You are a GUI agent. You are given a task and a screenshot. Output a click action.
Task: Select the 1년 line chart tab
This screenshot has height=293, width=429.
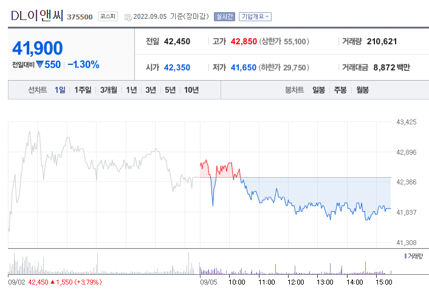[131, 90]
